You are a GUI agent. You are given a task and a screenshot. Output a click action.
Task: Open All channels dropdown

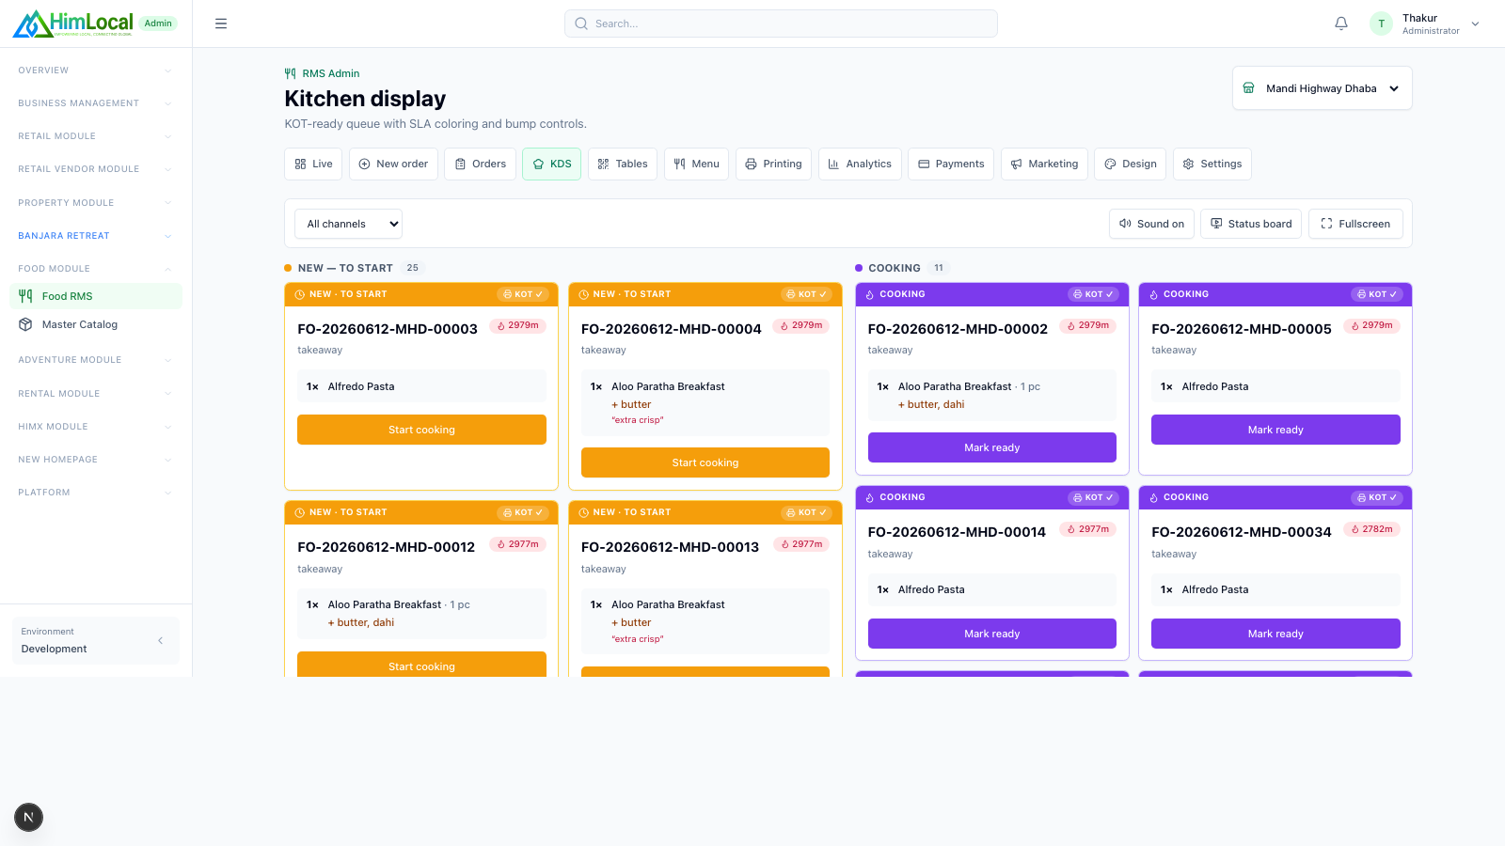[x=348, y=224]
